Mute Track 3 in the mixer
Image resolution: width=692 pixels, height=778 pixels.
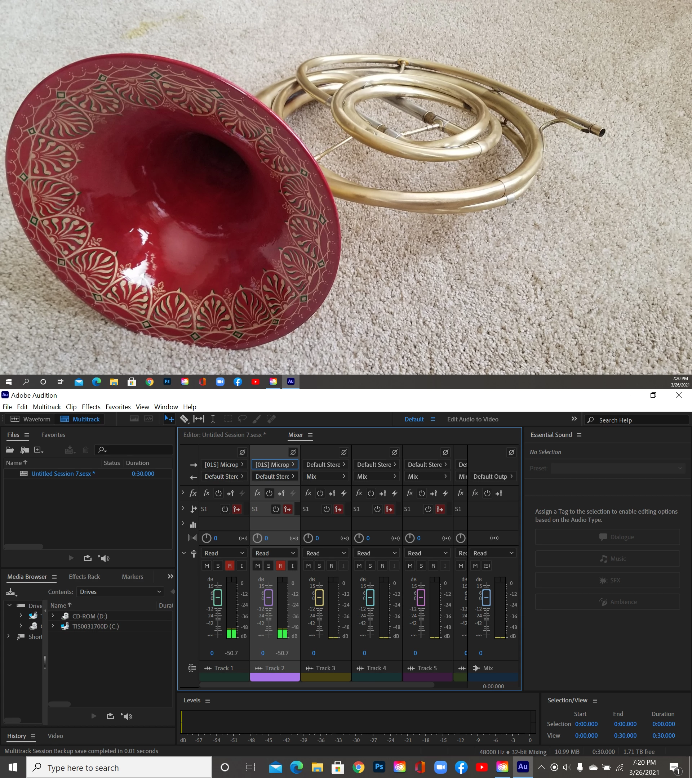pos(309,566)
